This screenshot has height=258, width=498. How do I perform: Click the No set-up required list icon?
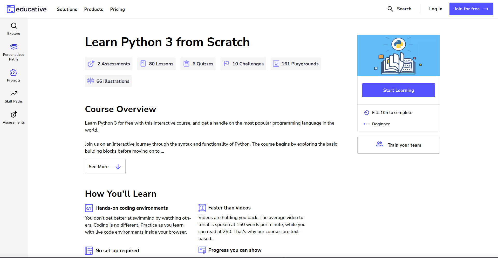[x=89, y=250]
